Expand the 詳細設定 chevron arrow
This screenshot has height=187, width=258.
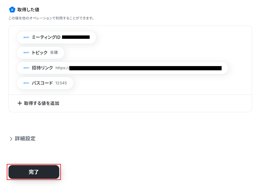11,139
